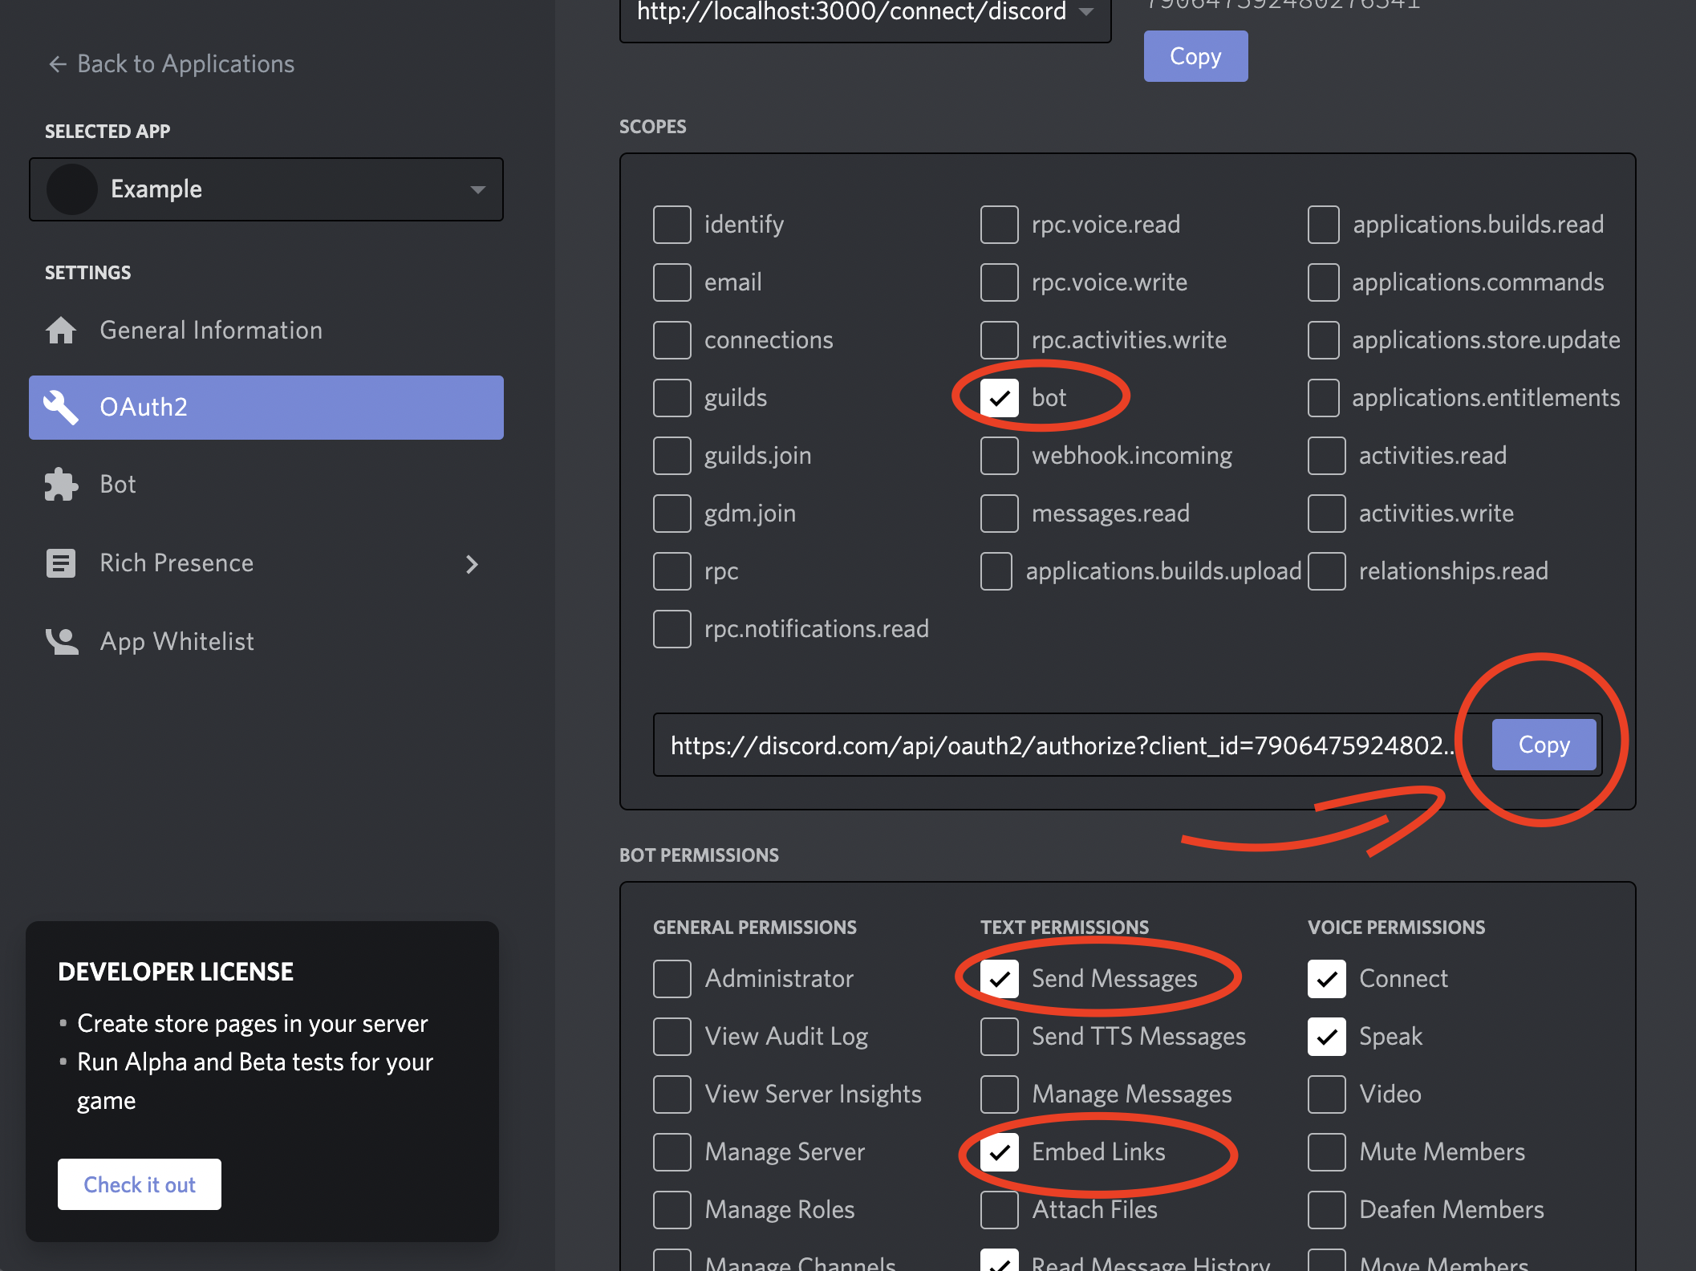Click the Example app avatar circle
This screenshot has height=1271, width=1696.
[x=72, y=189]
